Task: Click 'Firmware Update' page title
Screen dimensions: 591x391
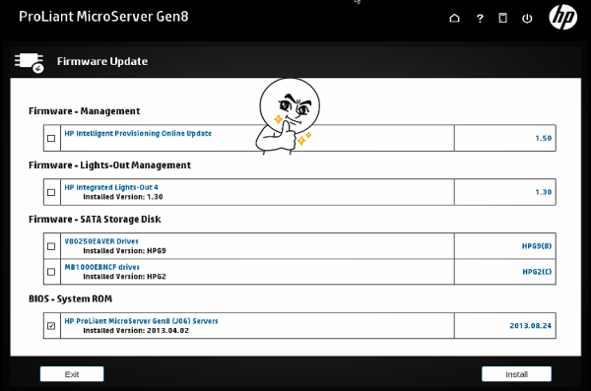Action: 102,61
